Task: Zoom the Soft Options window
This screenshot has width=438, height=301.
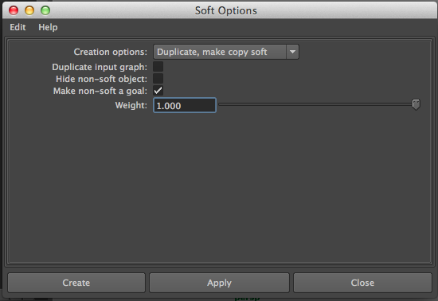Action: coord(45,10)
